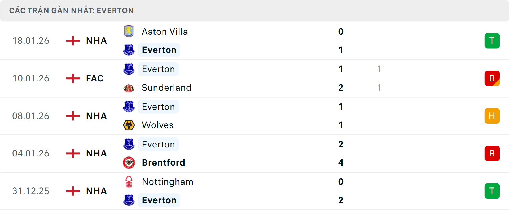Open the Everton team page link

point(159,50)
